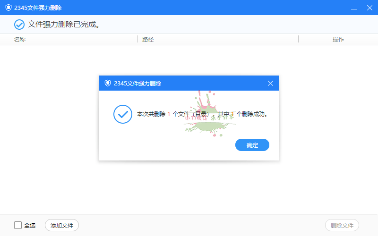Click the 删除文件 button

tap(342, 225)
